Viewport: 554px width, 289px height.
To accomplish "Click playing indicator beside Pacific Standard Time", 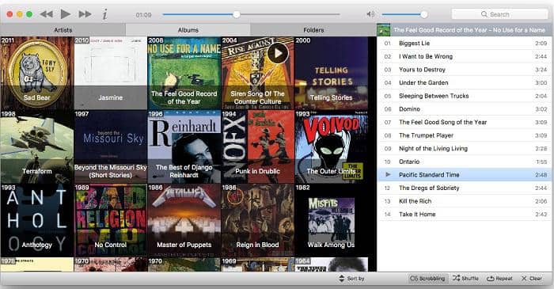I will [x=388, y=174].
